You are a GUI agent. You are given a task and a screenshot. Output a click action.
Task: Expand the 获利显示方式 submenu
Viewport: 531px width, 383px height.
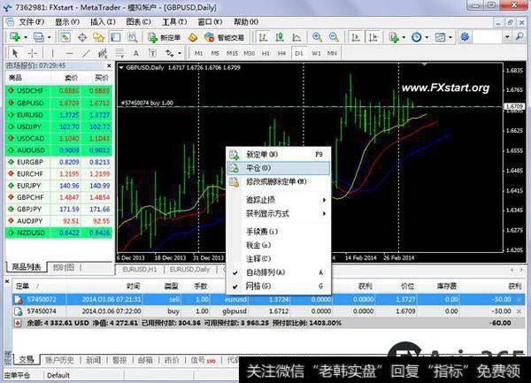coord(278,213)
